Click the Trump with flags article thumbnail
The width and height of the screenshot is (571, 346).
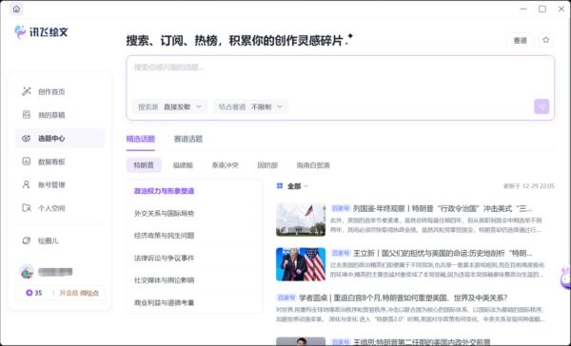pos(301,264)
